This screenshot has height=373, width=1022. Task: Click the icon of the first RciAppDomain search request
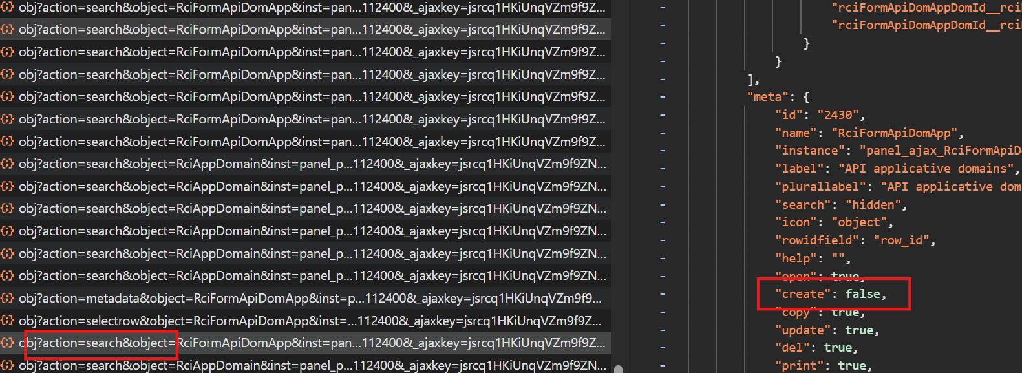point(7,164)
